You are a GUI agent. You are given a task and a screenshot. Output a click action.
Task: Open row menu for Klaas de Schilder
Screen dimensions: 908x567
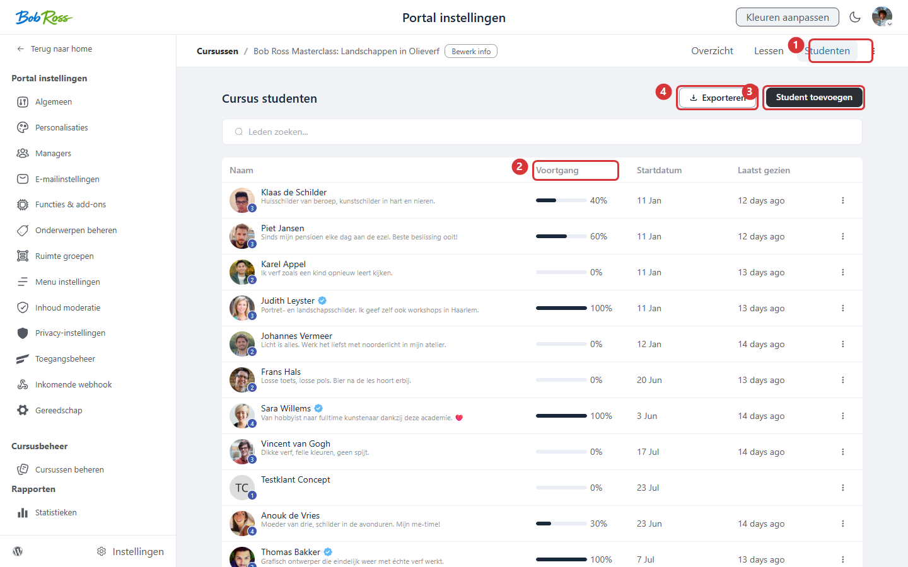tap(843, 200)
